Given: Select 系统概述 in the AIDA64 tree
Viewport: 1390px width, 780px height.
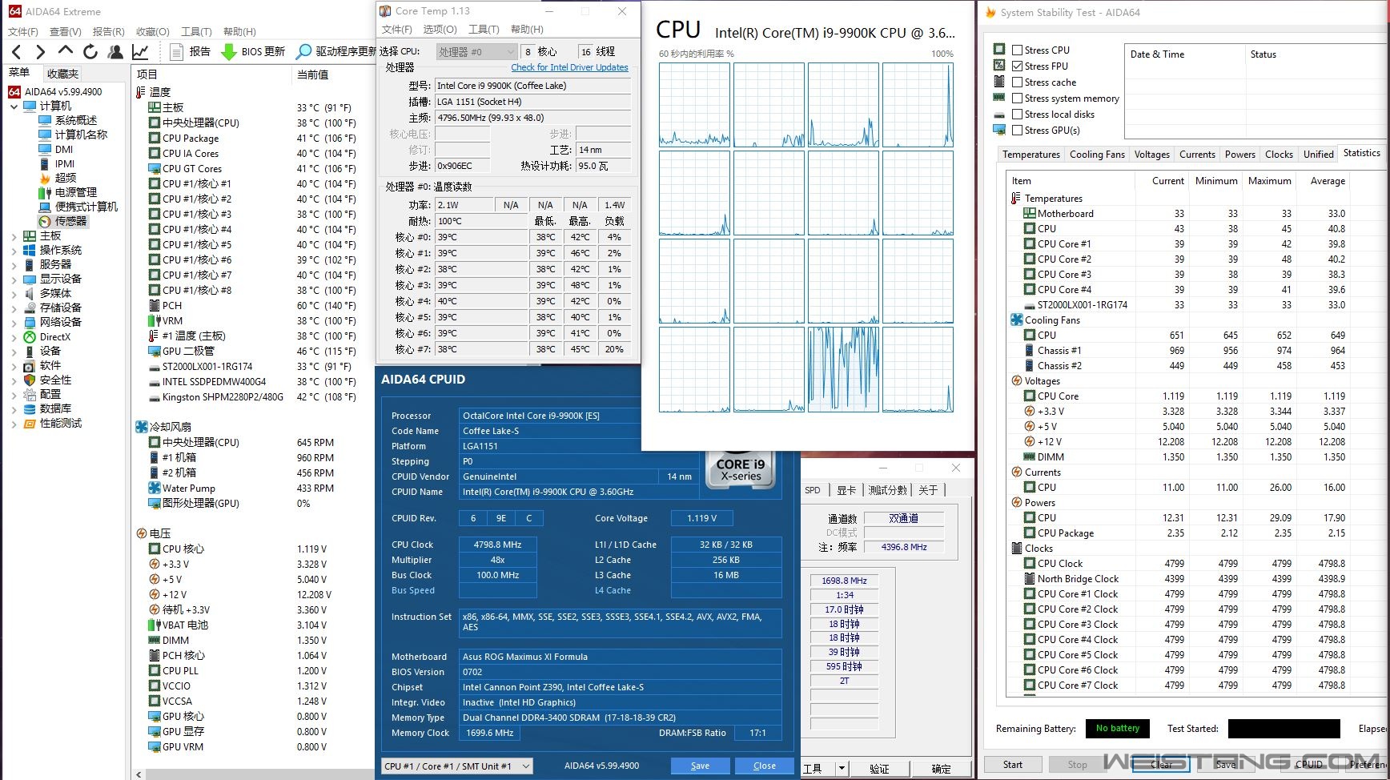Looking at the screenshot, I should [x=68, y=120].
